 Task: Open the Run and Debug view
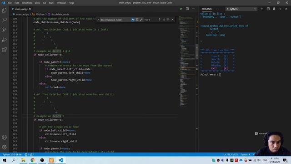coord(4,40)
